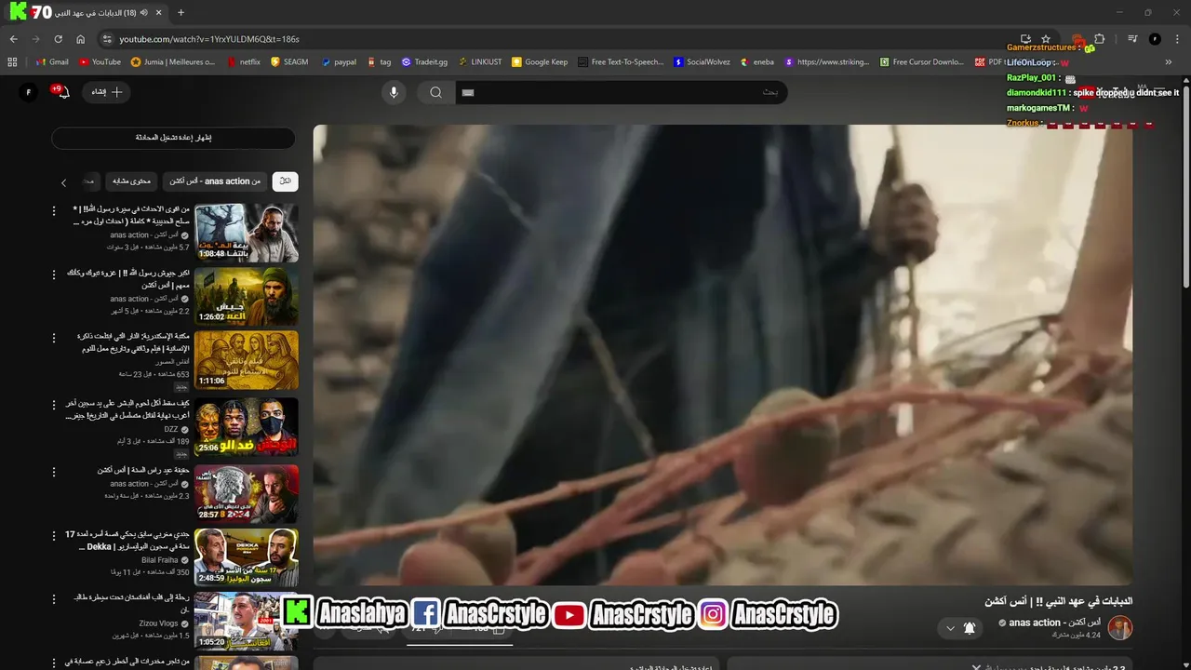Select the 'من anas action' filter chip
The width and height of the screenshot is (1191, 670).
215,181
